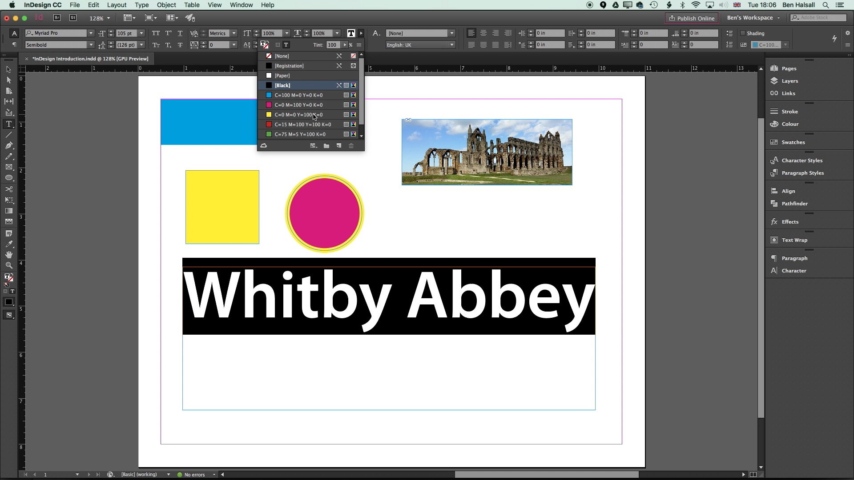Select the Scissors tool
The width and height of the screenshot is (854, 480).
(8, 189)
